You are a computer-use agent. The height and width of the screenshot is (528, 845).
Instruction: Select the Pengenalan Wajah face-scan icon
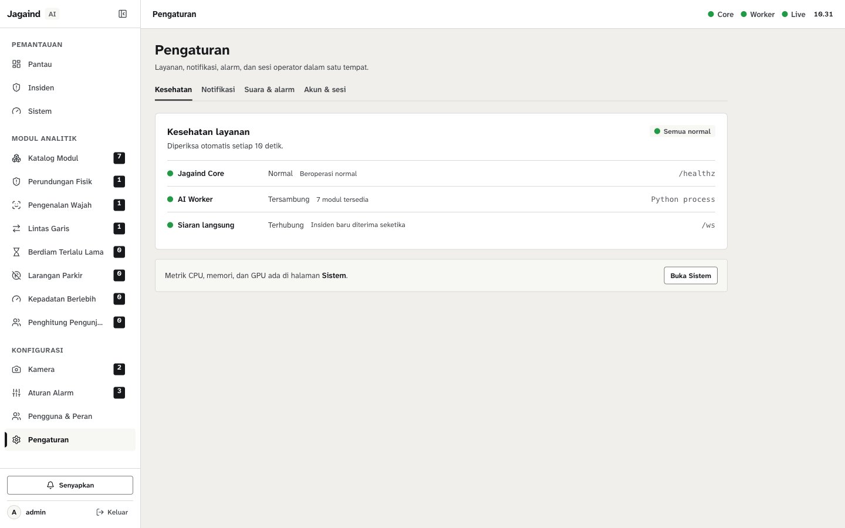(16, 205)
